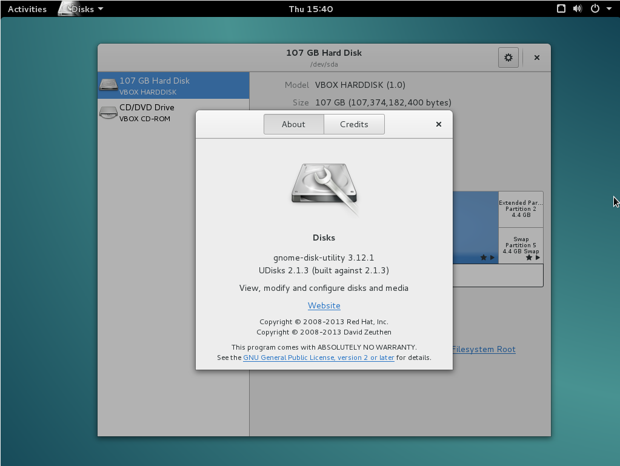The height and width of the screenshot is (466, 620).
Task: Follow the Filesystem Root link
Action: (484, 349)
